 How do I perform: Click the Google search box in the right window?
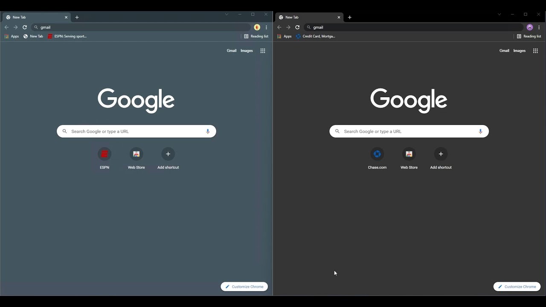pos(409,131)
